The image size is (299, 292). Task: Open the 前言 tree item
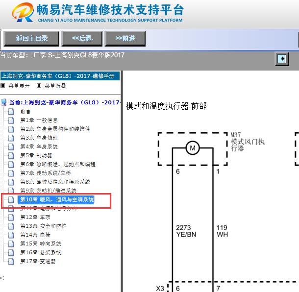(x=25, y=111)
